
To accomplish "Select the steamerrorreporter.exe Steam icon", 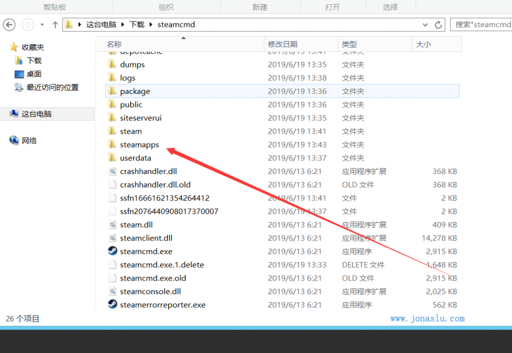I will [x=112, y=304].
